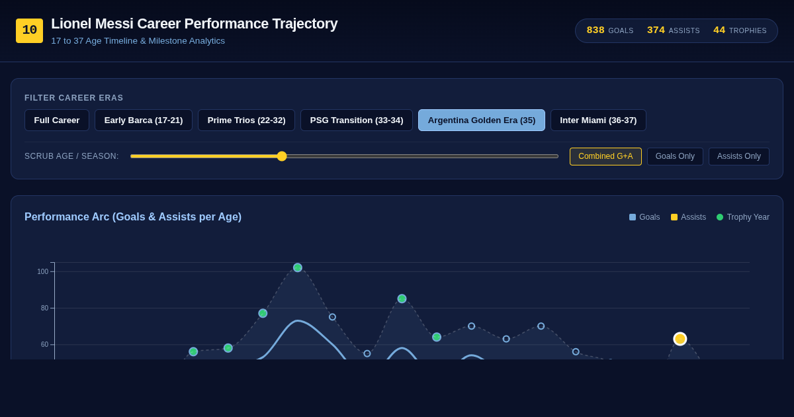Click the Assists legend swatch
The image size is (794, 417).
click(x=674, y=217)
